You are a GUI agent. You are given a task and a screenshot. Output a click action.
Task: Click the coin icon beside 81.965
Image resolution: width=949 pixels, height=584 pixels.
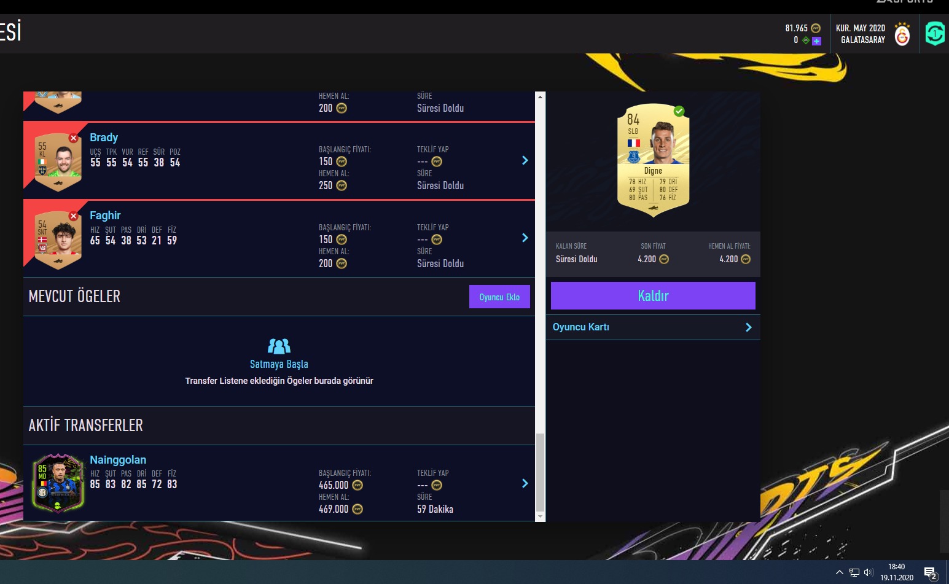[816, 28]
